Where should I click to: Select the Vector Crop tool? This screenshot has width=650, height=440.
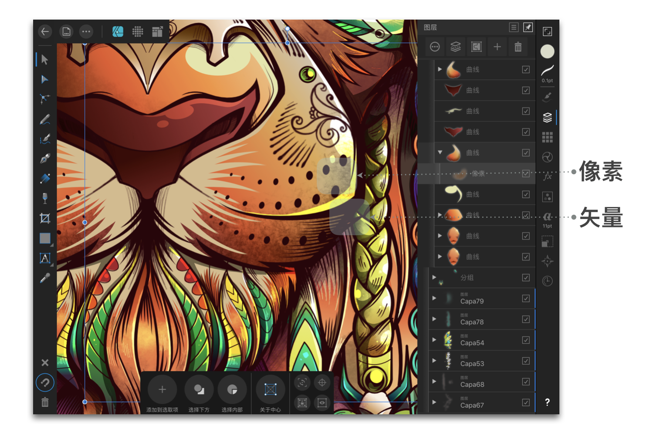pos(45,218)
